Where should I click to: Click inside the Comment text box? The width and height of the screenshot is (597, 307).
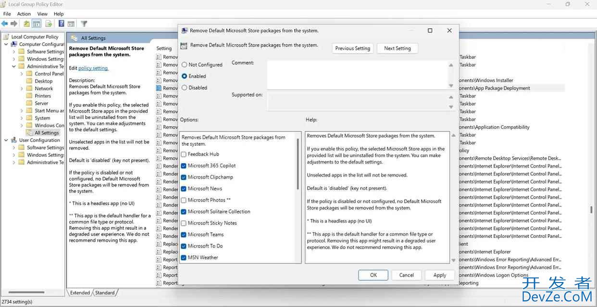357,74
